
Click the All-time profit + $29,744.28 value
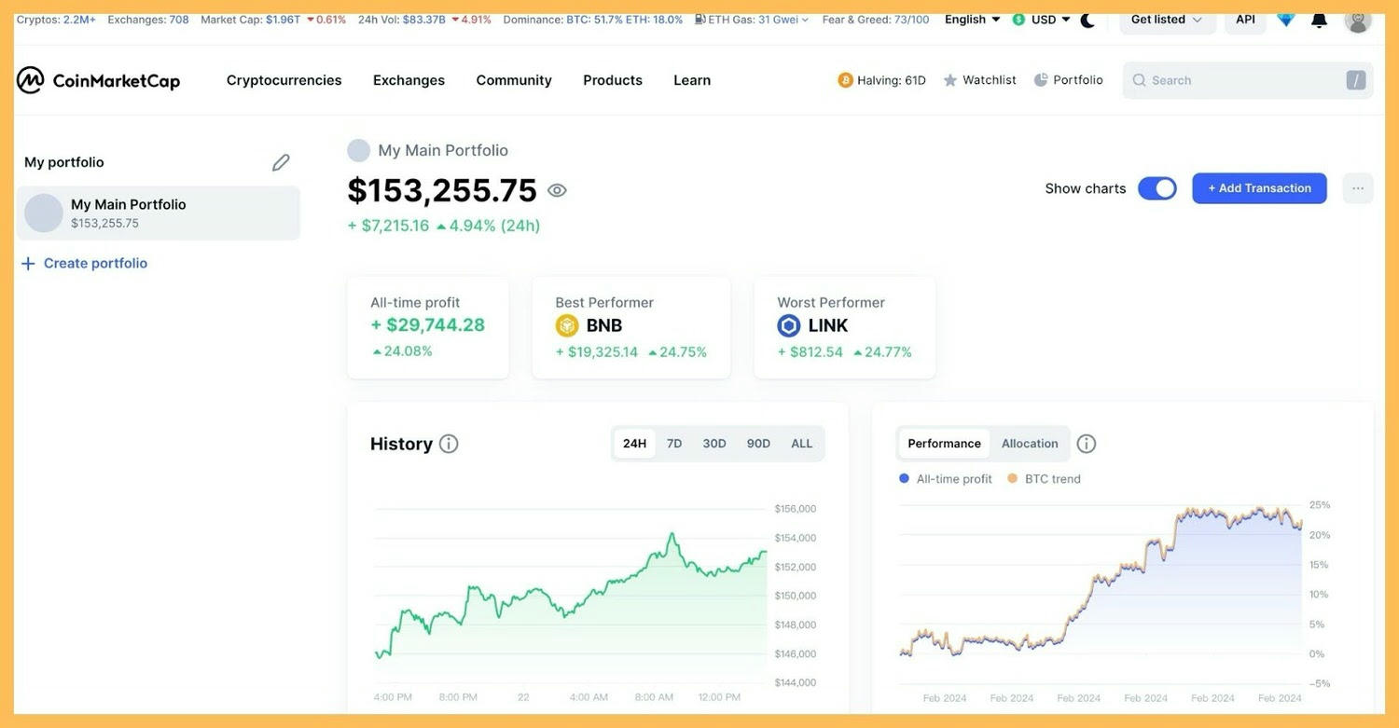pyautogui.click(x=428, y=325)
